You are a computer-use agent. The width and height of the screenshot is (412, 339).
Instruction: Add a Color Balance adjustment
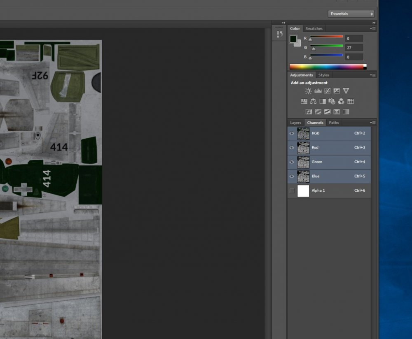click(313, 101)
